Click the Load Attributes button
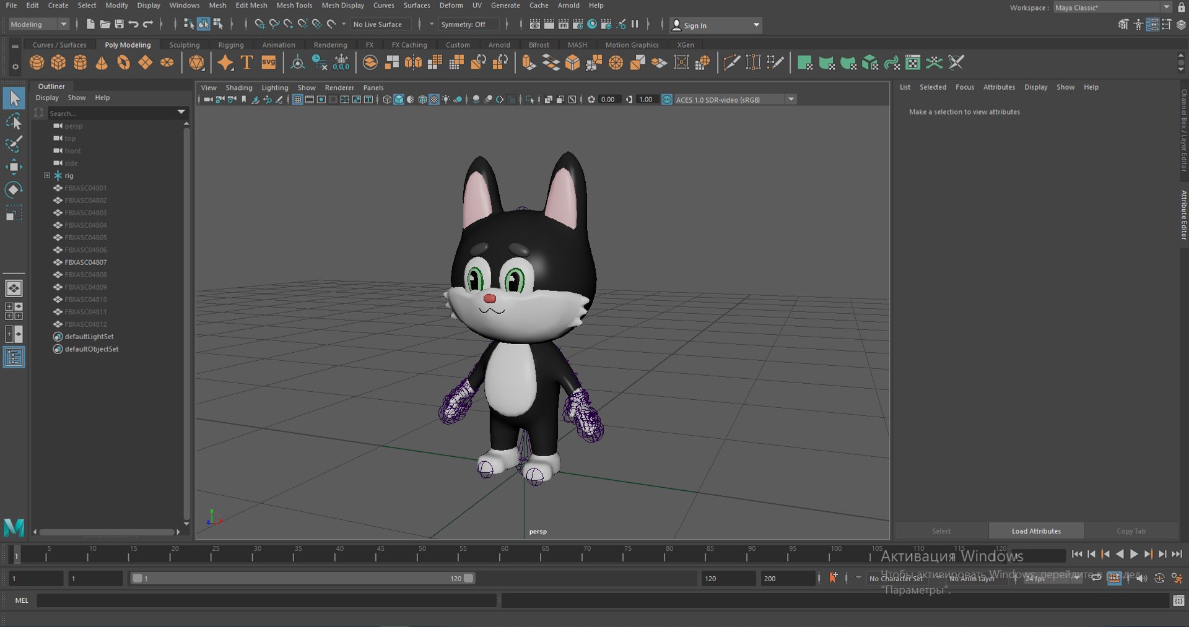1189x627 pixels. pos(1036,531)
